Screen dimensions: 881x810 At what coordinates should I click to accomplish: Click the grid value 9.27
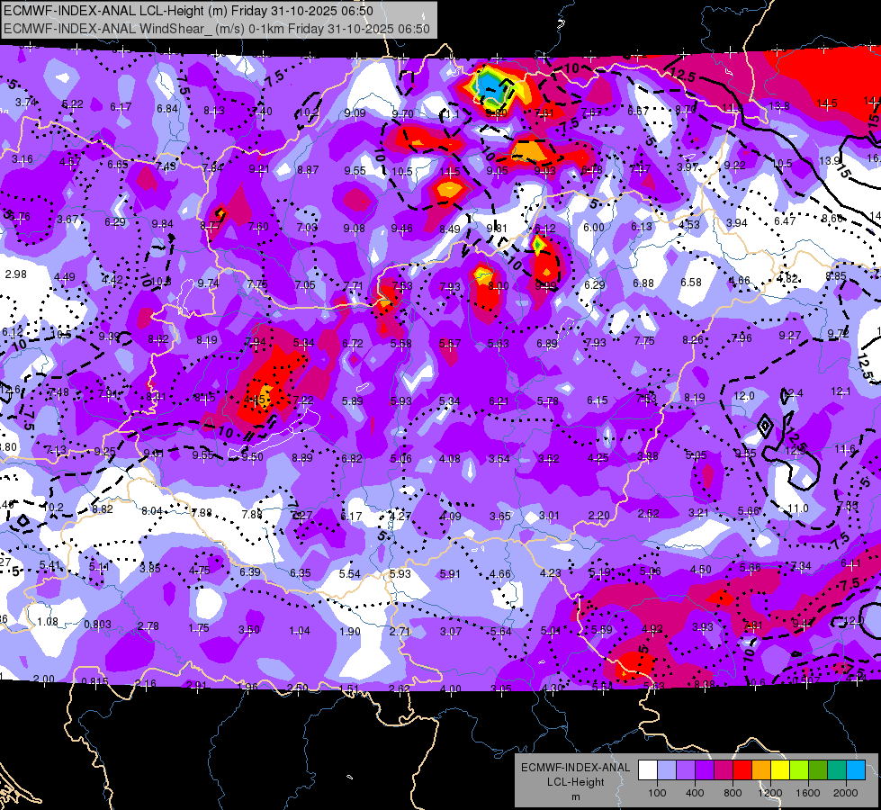[x=790, y=336]
